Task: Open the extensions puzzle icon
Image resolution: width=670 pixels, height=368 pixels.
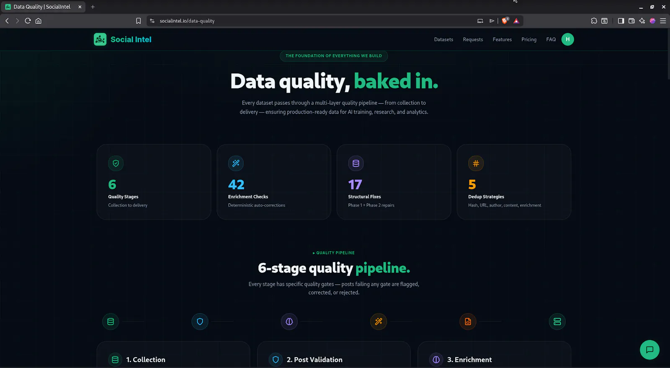Action: 594,21
